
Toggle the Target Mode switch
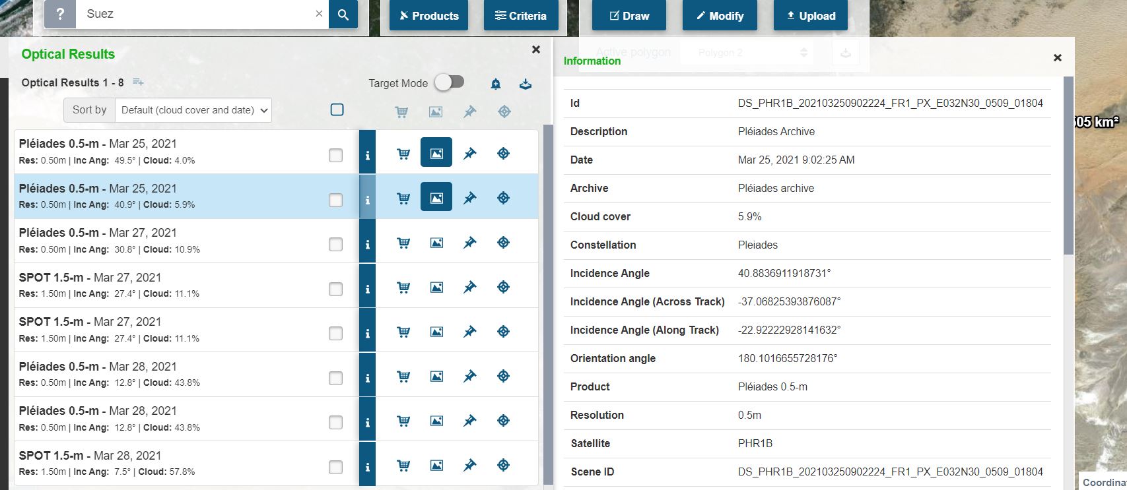pos(450,82)
